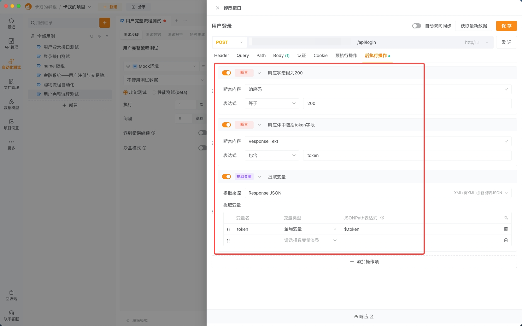Click the 保存 button
This screenshot has height=326, width=522.
click(507, 26)
